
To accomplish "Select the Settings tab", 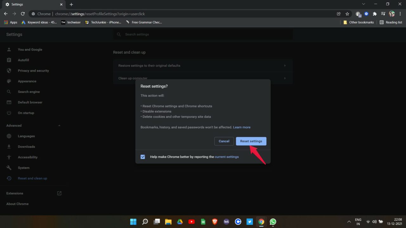I will (x=33, y=4).
